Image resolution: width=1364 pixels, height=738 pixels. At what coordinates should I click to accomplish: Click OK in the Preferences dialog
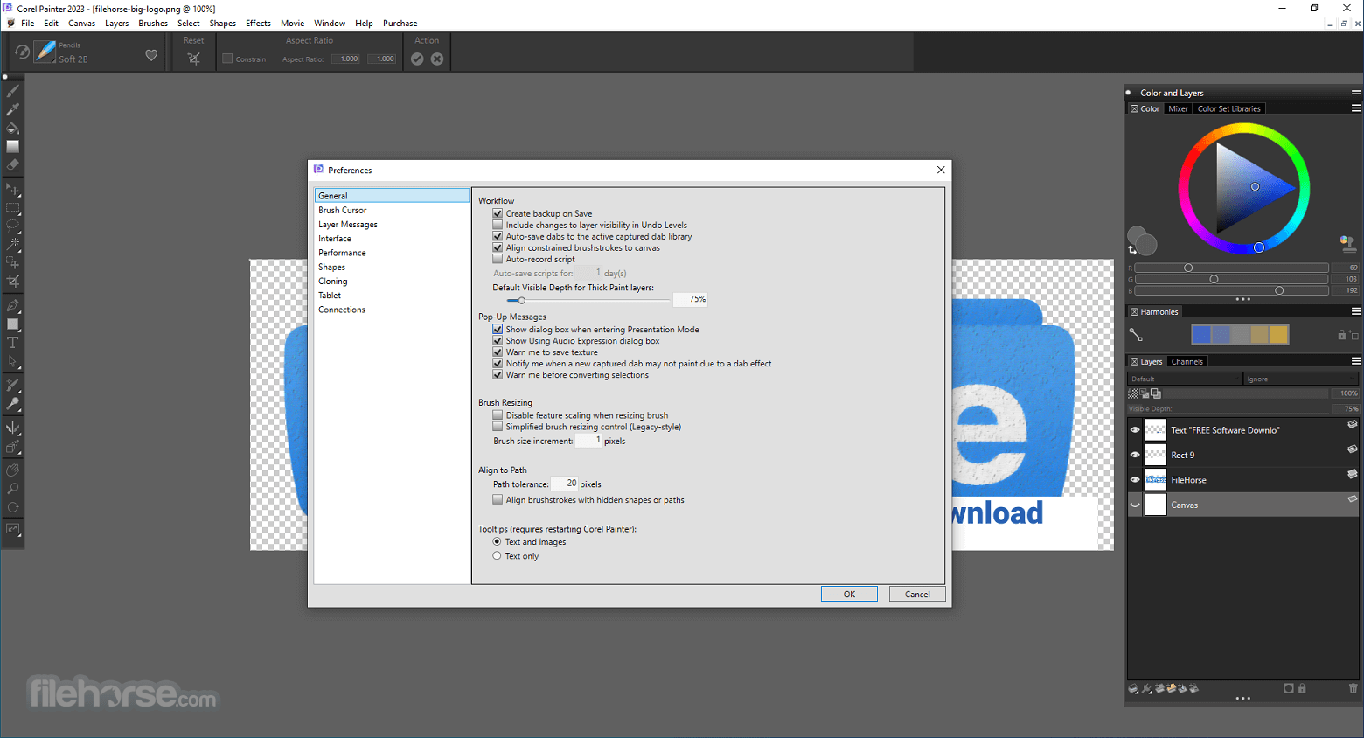[849, 594]
